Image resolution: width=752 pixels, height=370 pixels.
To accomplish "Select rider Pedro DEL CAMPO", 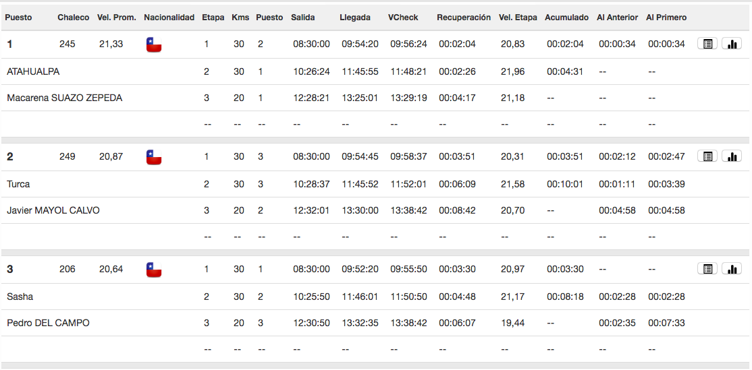I will (48, 323).
